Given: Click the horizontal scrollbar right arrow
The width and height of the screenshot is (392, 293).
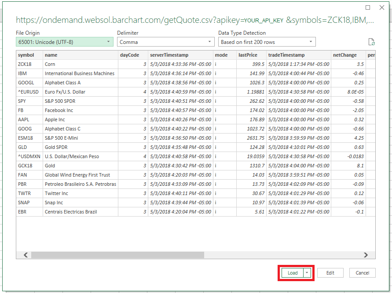Looking at the screenshot, I should coord(366,255).
